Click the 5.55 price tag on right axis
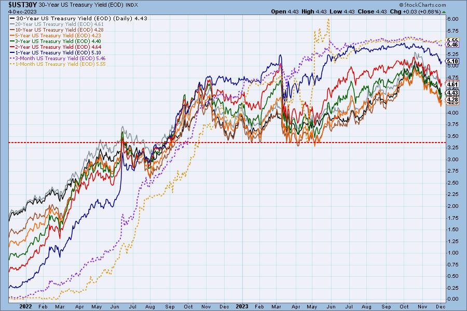This screenshot has width=467, height=311. click(452, 40)
